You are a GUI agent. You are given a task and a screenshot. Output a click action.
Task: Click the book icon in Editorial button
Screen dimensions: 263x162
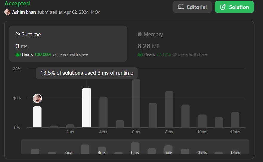tap(181, 7)
